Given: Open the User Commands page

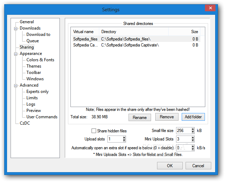Looking at the screenshot, I should (x=42, y=117).
